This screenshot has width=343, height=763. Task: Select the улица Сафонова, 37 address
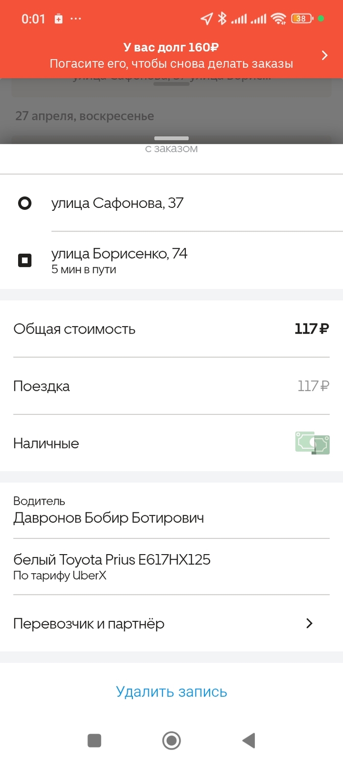(118, 203)
